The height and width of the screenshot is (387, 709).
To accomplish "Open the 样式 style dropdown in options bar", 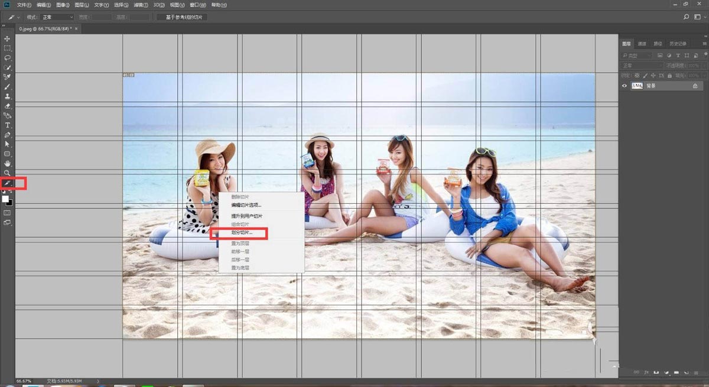I will tap(57, 17).
